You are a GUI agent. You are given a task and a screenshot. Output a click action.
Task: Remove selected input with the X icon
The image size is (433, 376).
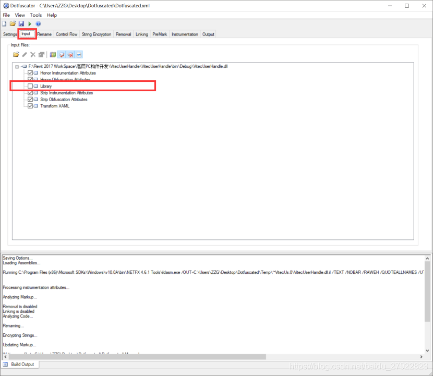pyautogui.click(x=33, y=55)
